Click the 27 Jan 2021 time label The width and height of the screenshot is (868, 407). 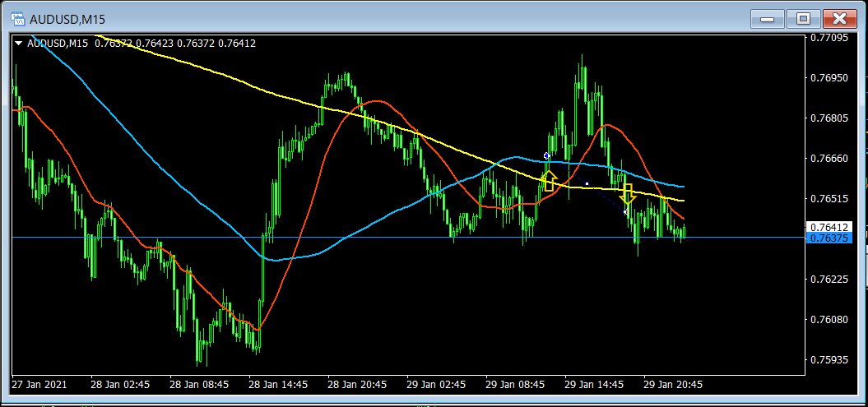39,384
